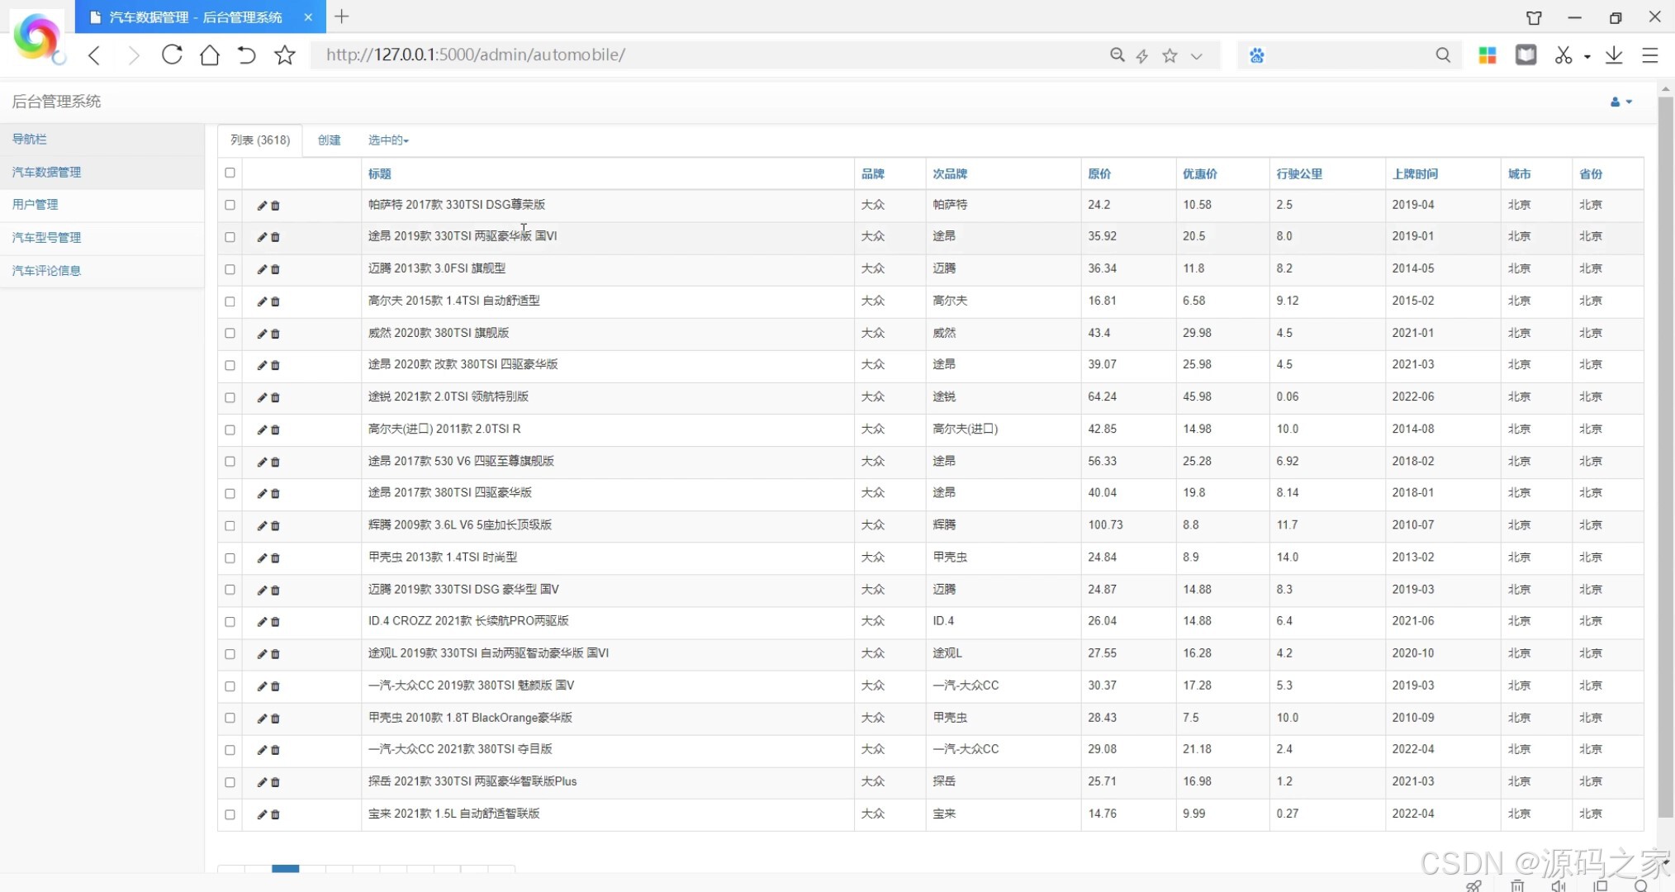Click edit pencil for 宝来 2021款 row
Viewport: 1675px width, 892px height.
coord(261,814)
